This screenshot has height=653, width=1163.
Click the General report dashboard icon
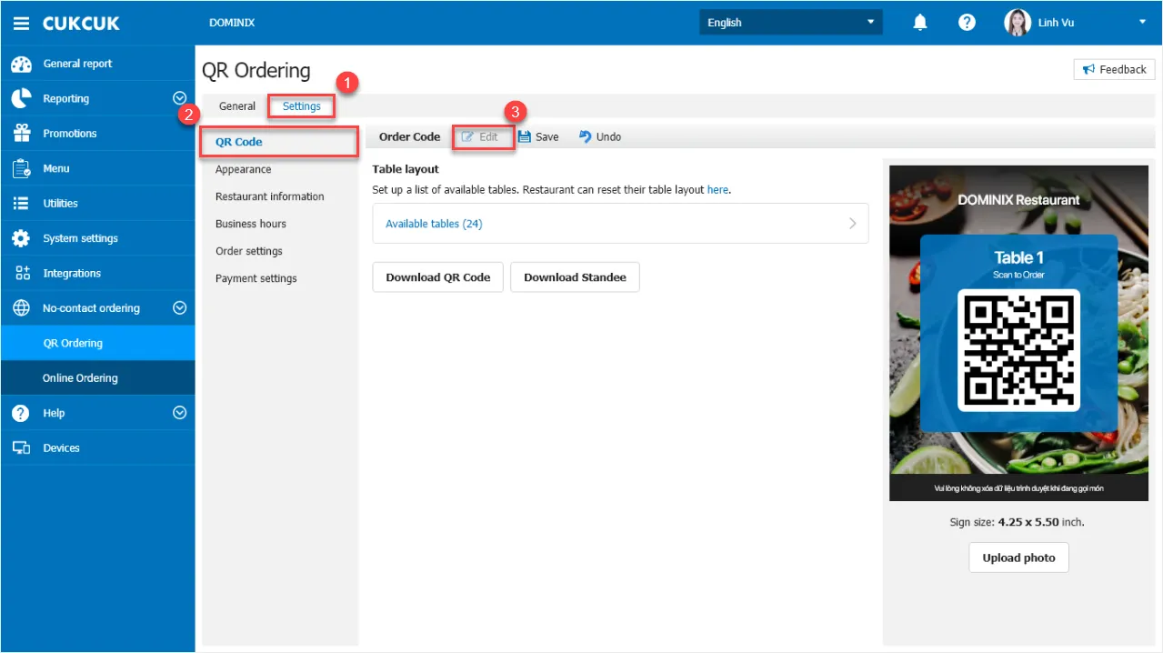pyautogui.click(x=21, y=64)
